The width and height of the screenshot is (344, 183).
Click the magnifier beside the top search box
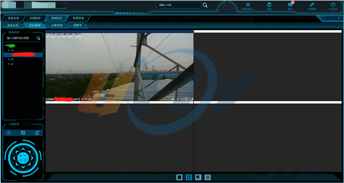click(205, 5)
